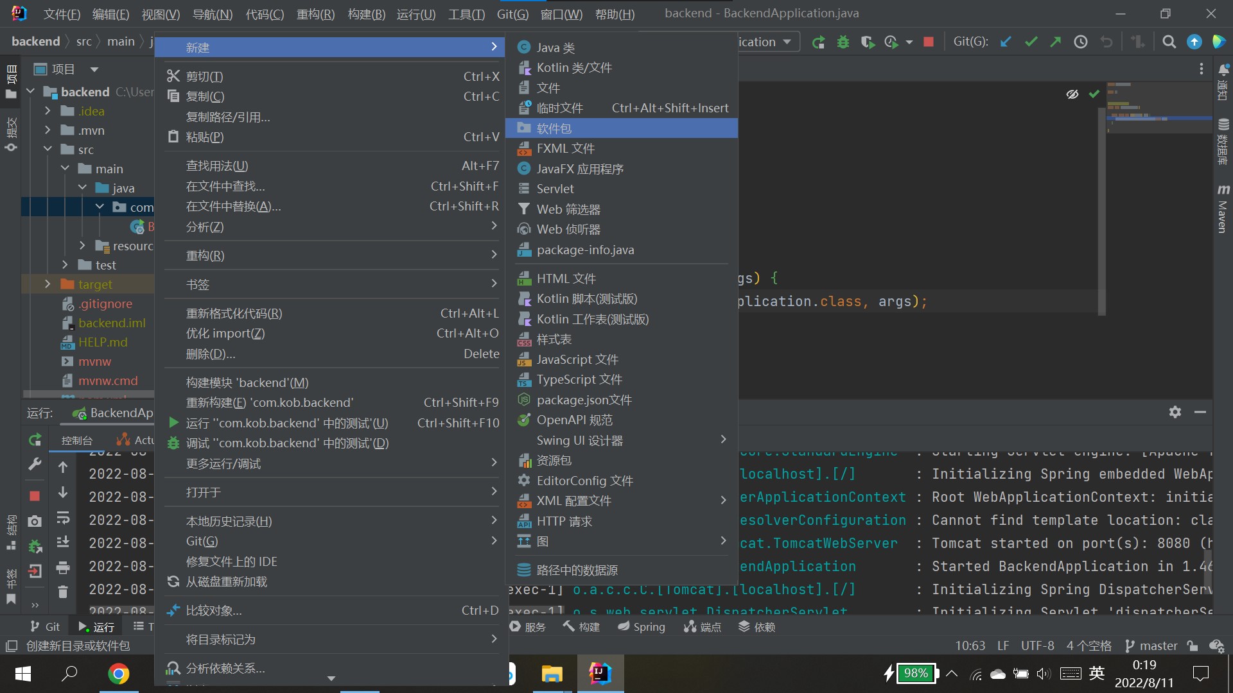Open the Git tool window tab at bottom
1233x693 pixels.
[45, 627]
